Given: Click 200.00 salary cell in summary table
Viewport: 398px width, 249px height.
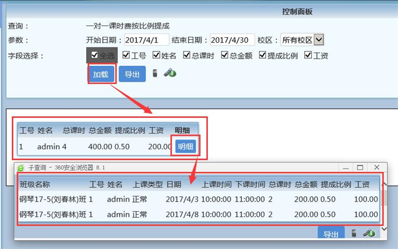Looking at the screenshot, I should (160, 146).
